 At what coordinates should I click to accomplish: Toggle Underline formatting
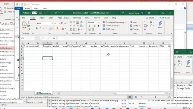pos(43,28)
